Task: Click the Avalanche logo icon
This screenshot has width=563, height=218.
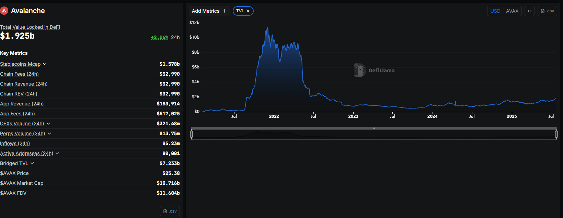Action: tap(4, 11)
